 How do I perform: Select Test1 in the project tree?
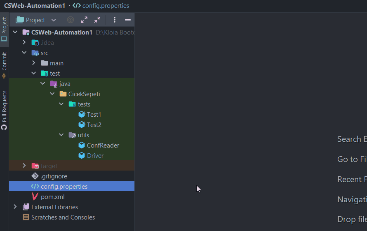[x=94, y=115]
